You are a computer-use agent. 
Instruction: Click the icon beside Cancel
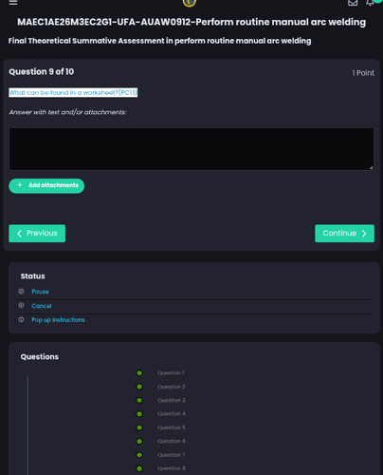[21, 305]
